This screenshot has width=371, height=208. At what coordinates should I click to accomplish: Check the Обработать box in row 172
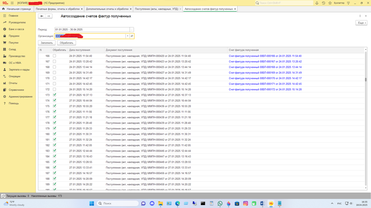coord(54,89)
